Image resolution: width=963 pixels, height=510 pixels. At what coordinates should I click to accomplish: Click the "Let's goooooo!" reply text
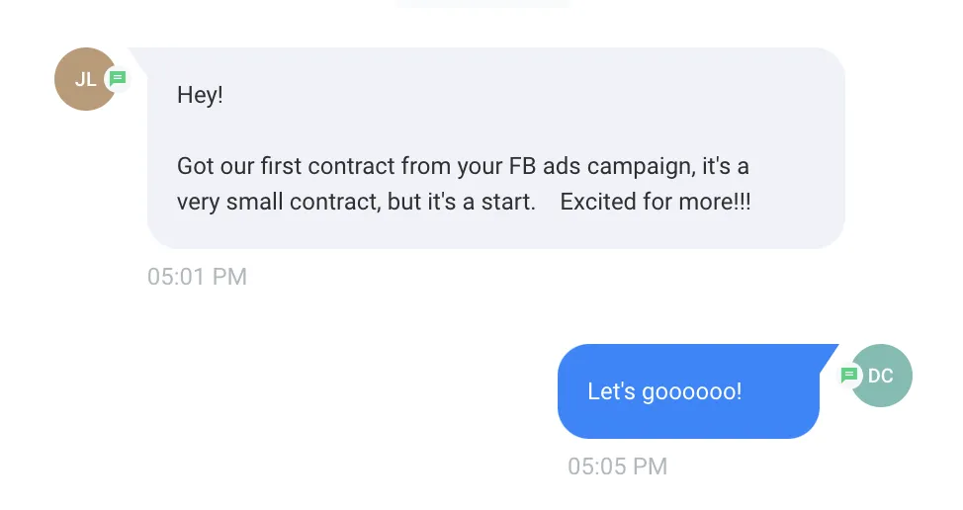(664, 391)
